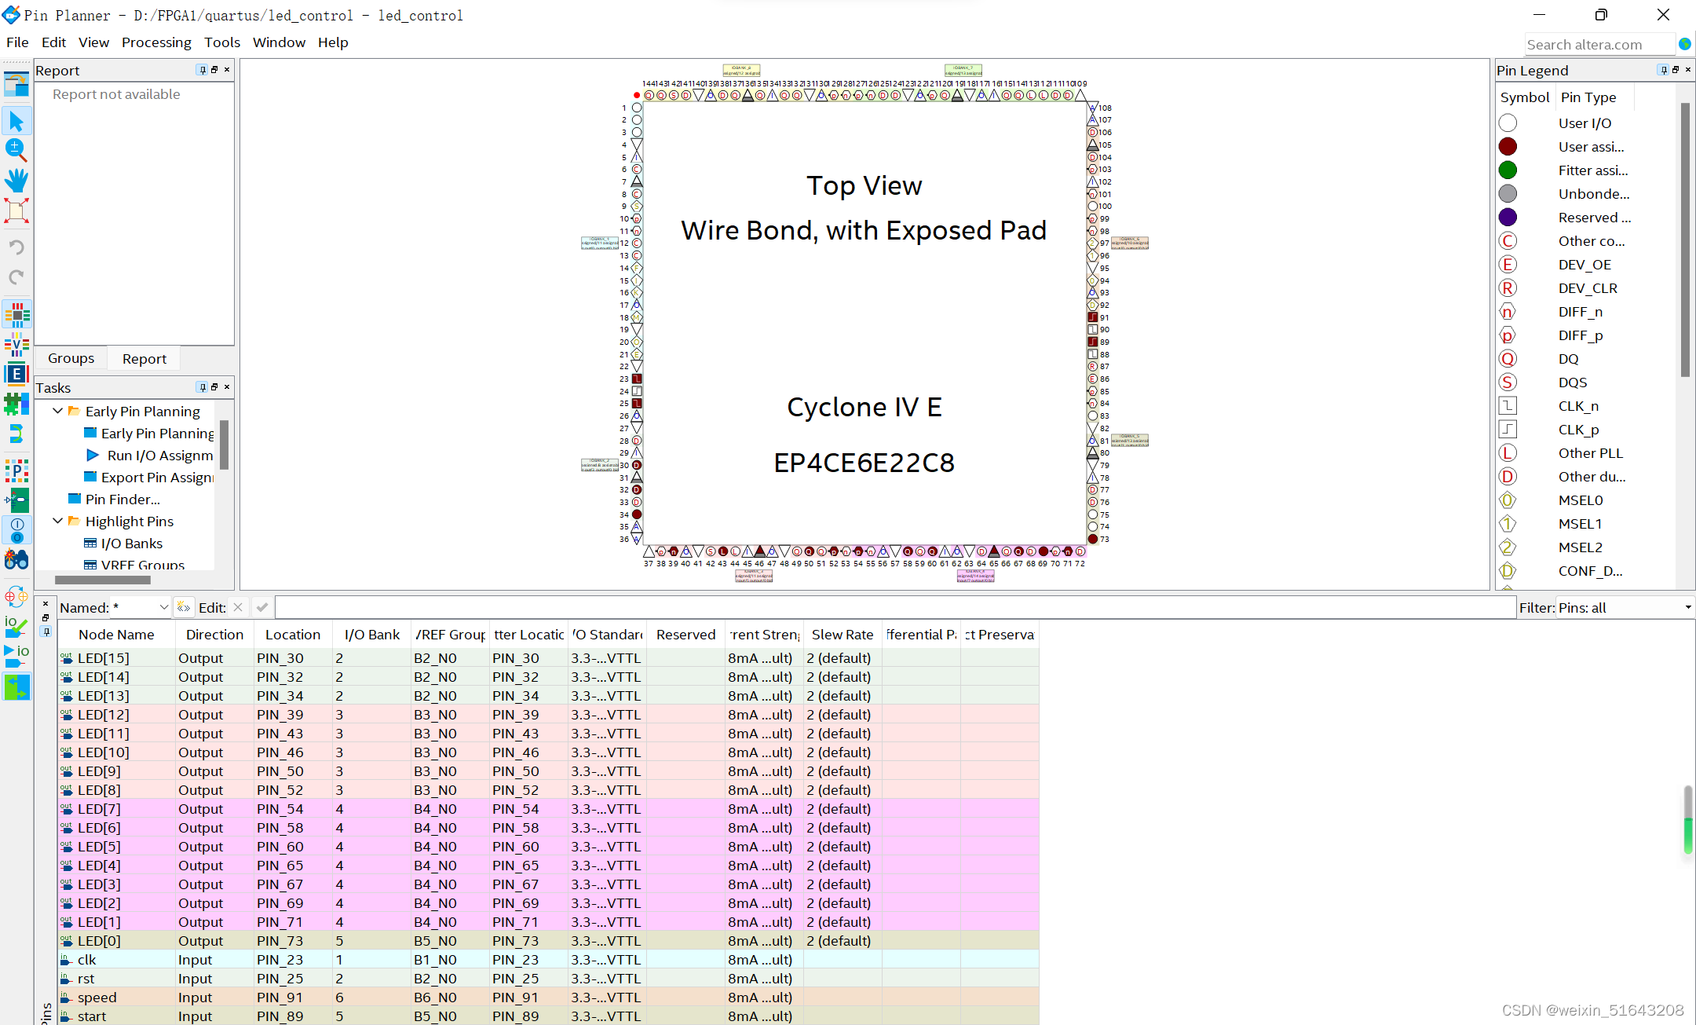The image size is (1696, 1025).
Task: Switch to the Report tab
Action: pyautogui.click(x=144, y=358)
